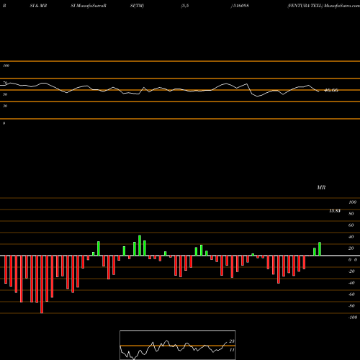
Task: Click the 'SI & MR' header text
Action: tap(38, 6)
